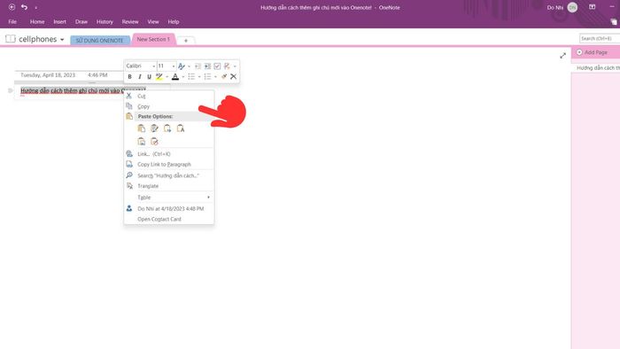Screen dimensions: 620x349
Task: Click the Format Painter icon
Action: (224, 77)
